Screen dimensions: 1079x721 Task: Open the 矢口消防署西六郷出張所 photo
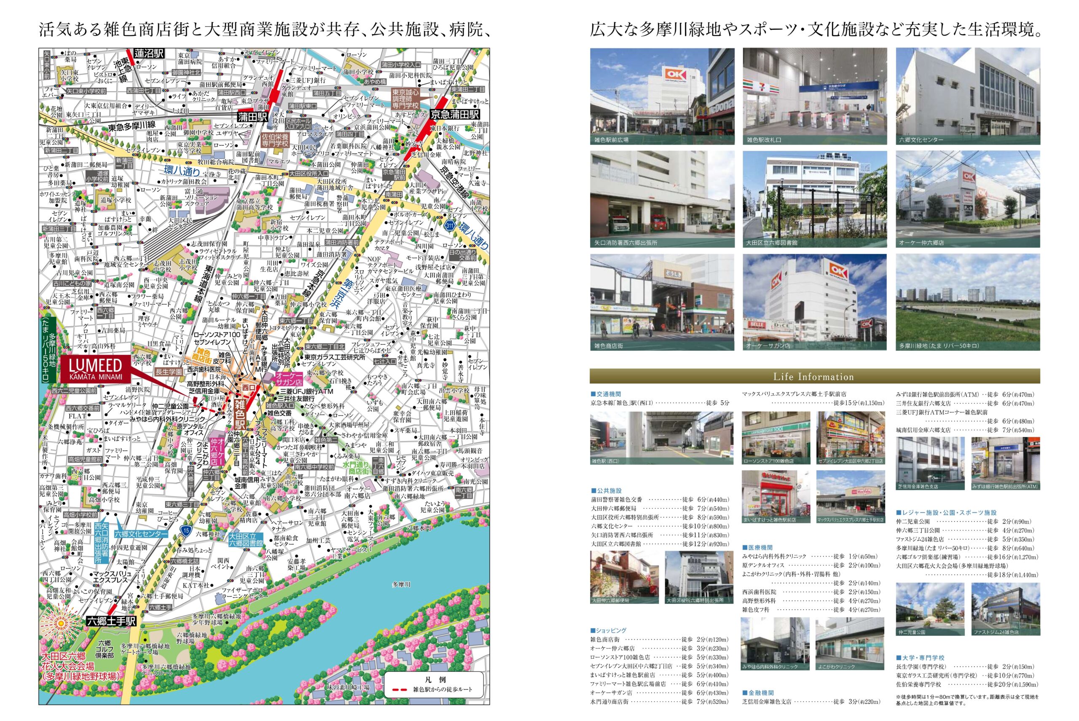(x=662, y=199)
